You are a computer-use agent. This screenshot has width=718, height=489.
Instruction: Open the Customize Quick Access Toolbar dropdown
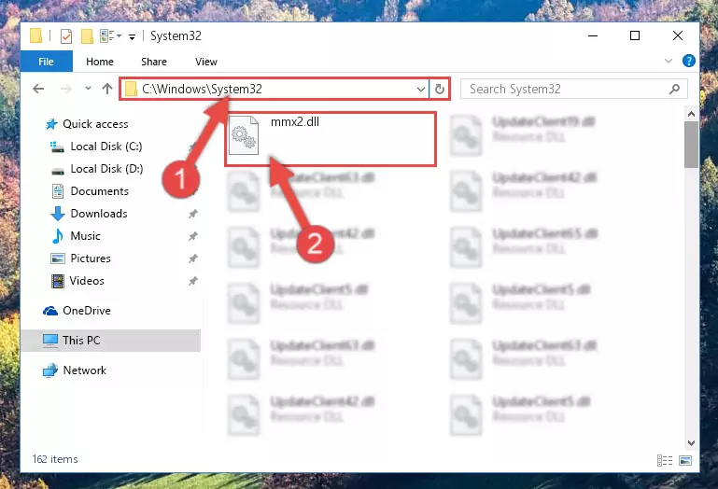click(132, 36)
